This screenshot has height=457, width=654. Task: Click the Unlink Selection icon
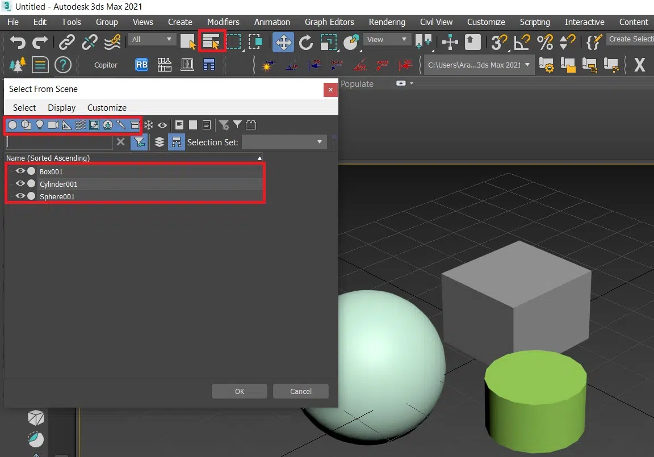(x=90, y=42)
